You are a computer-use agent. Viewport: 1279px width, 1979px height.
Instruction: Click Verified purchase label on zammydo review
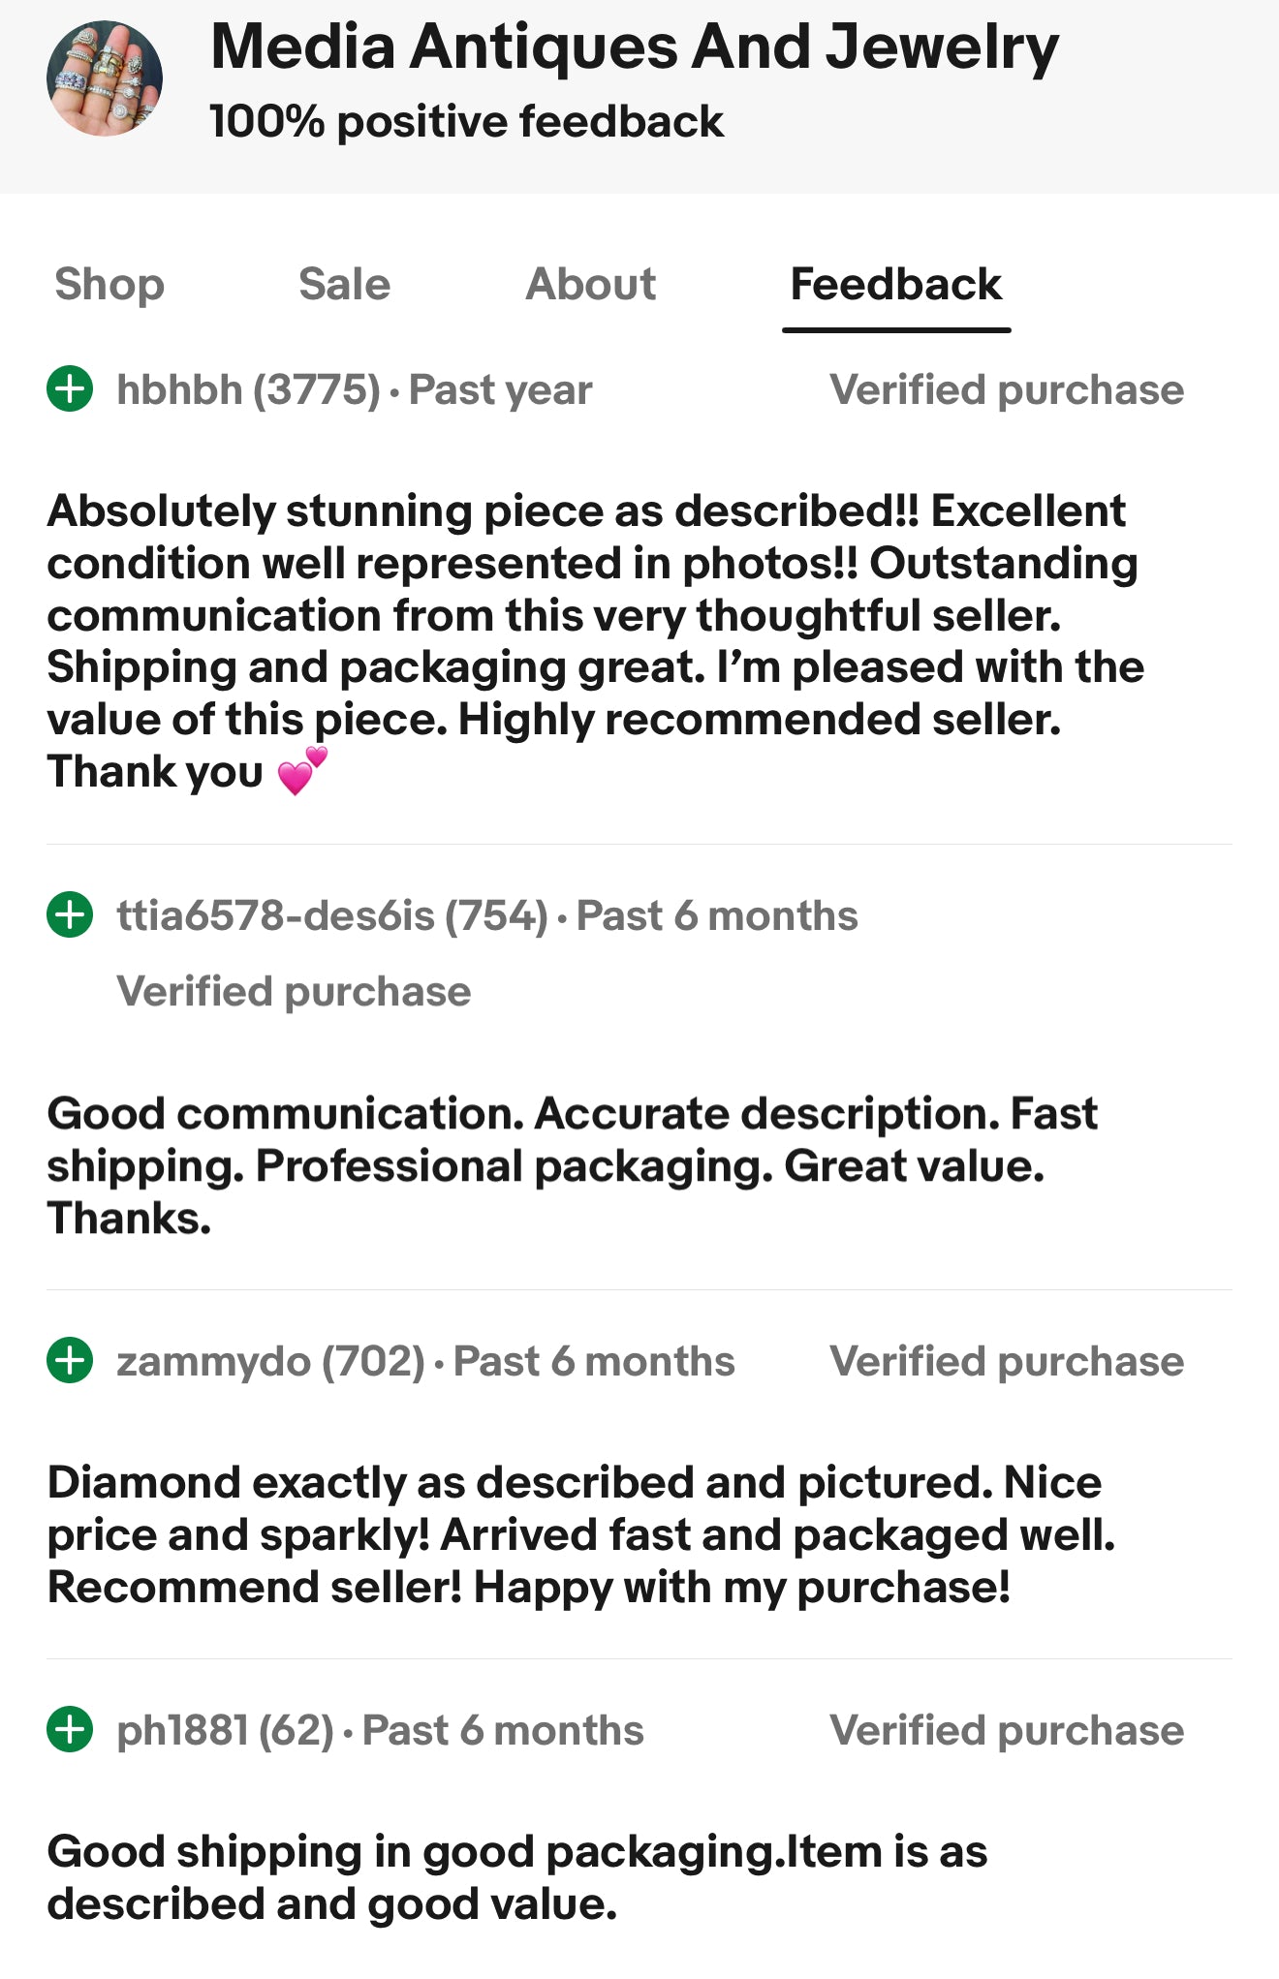(1006, 1362)
